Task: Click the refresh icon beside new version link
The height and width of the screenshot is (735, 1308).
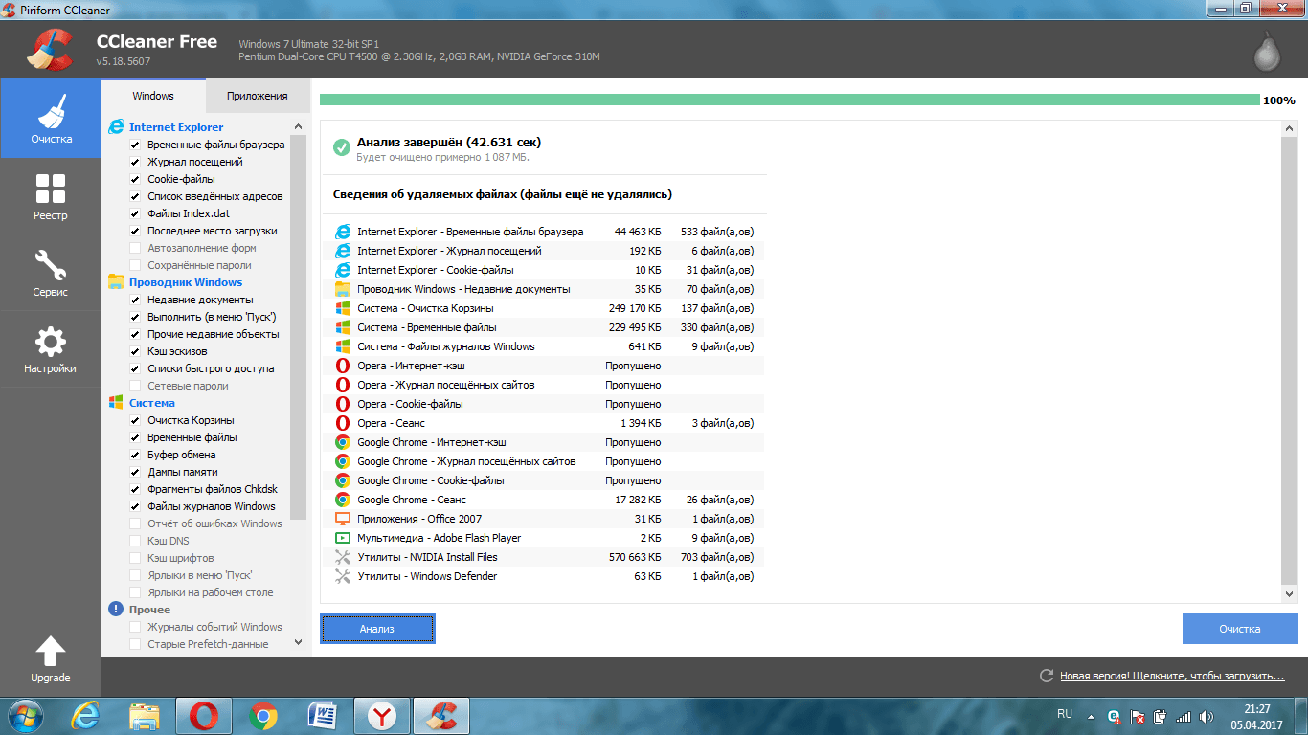Action: pos(1047,676)
